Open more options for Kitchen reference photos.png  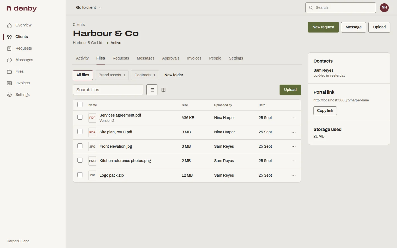(x=294, y=161)
